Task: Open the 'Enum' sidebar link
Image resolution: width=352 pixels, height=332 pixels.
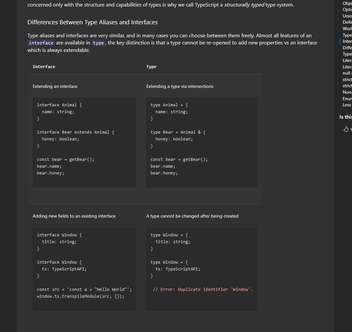Action: (347, 99)
